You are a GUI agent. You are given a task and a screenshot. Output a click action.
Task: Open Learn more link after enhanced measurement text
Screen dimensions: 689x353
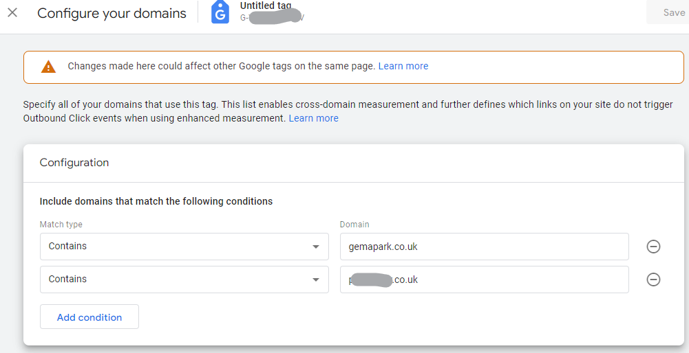point(313,118)
